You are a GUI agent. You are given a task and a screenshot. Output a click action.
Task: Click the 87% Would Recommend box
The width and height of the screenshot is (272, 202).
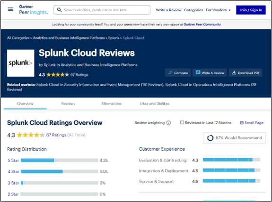tap(234, 138)
